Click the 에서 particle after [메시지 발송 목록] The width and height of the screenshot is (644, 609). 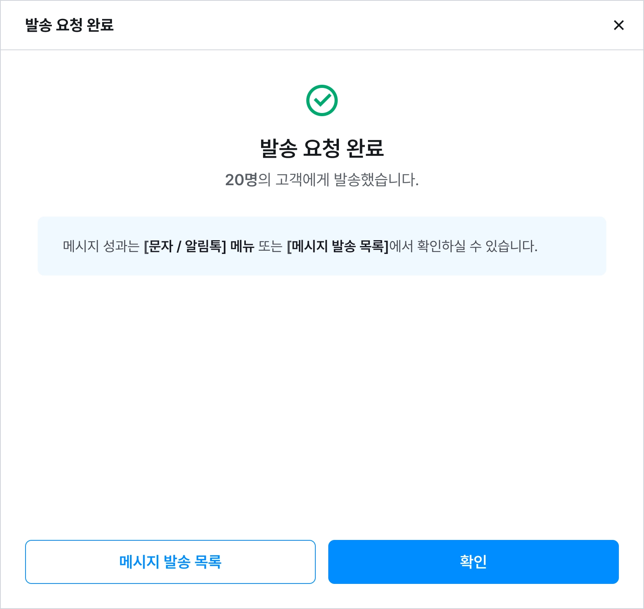(401, 246)
